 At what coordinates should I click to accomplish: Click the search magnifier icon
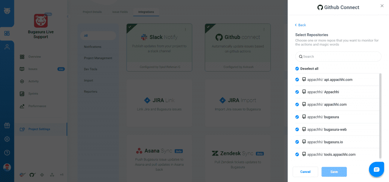click(301, 56)
